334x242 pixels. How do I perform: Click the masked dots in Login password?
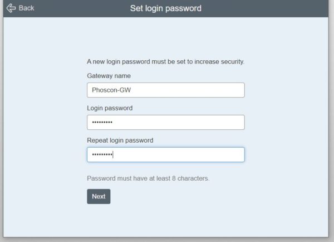(x=102, y=122)
